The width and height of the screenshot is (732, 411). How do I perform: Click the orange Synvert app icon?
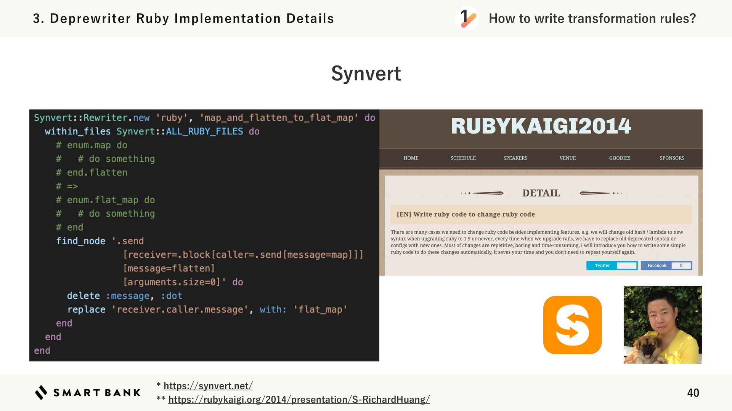pyautogui.click(x=572, y=325)
